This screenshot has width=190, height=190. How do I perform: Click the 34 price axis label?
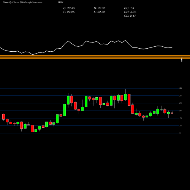[x=180, y=96]
